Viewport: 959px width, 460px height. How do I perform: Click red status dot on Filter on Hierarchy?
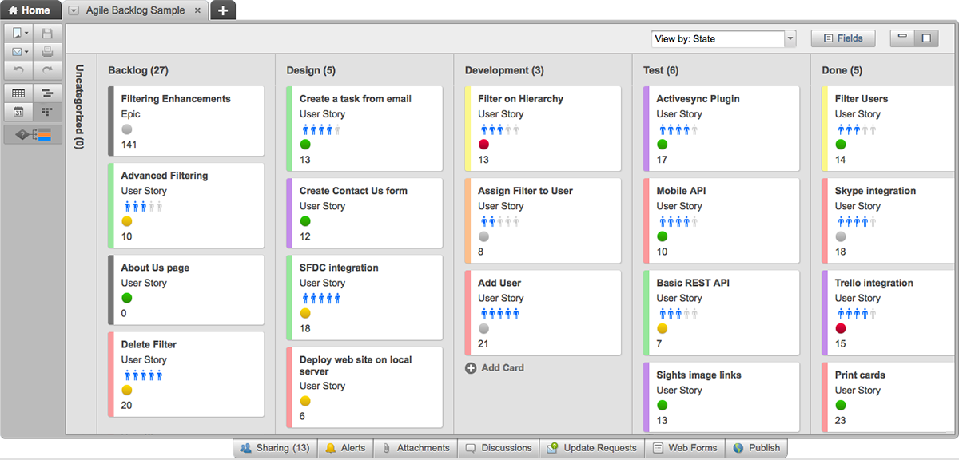[x=483, y=145]
